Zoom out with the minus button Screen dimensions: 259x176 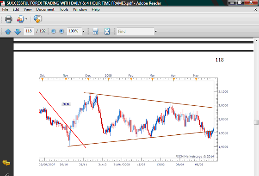[x=53, y=31]
